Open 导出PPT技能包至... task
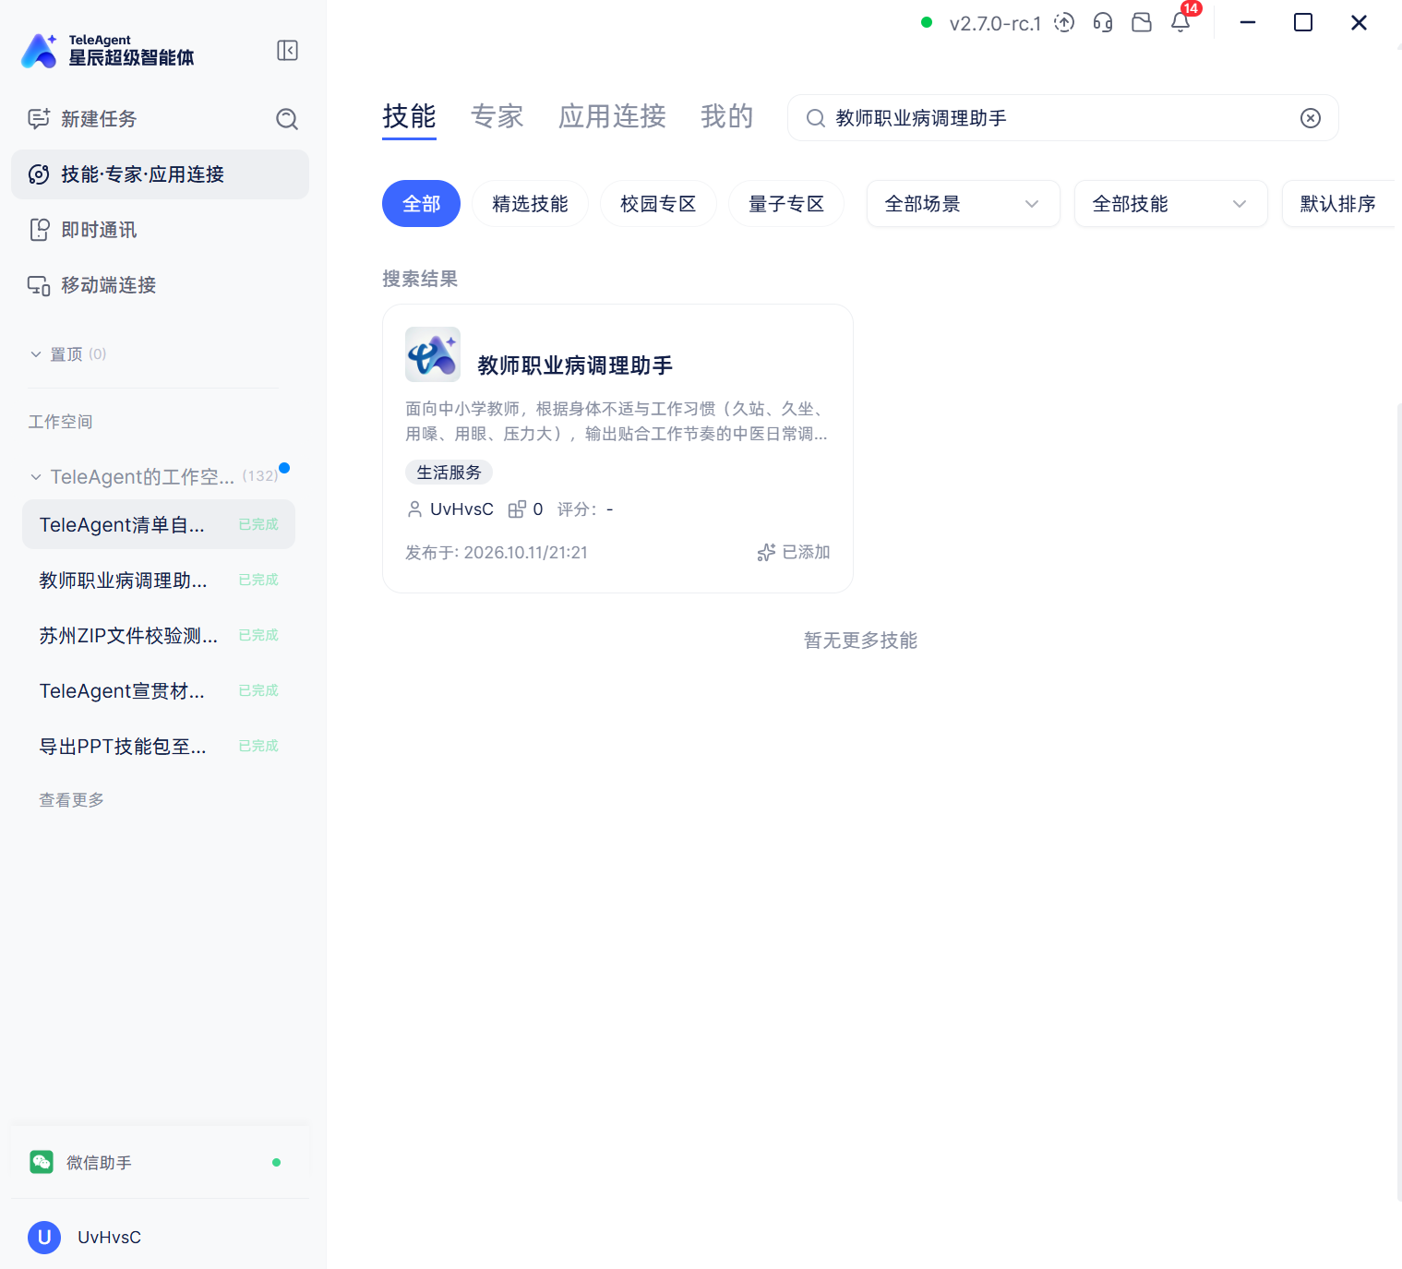Viewport: 1402px width, 1269px height. 159,746
